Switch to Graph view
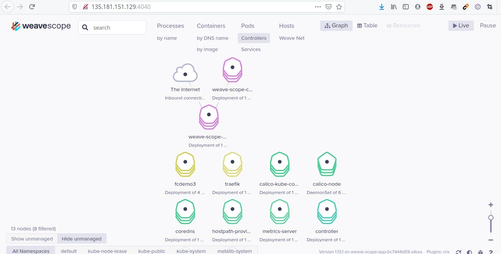Image resolution: width=501 pixels, height=254 pixels. pos(336,26)
